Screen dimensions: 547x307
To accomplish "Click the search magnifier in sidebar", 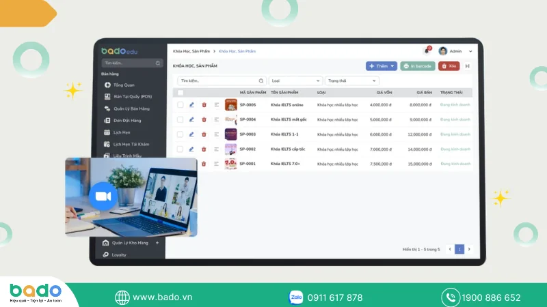I will [158, 63].
